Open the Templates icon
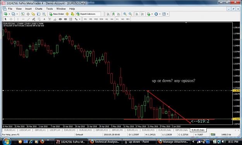The height and width of the screenshot is (145, 242). 164,14
